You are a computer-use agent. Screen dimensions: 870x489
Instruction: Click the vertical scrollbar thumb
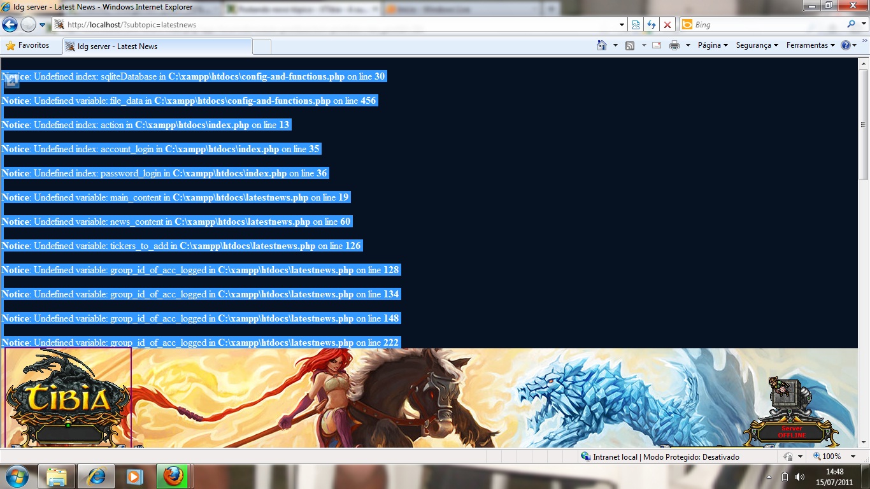(864, 124)
